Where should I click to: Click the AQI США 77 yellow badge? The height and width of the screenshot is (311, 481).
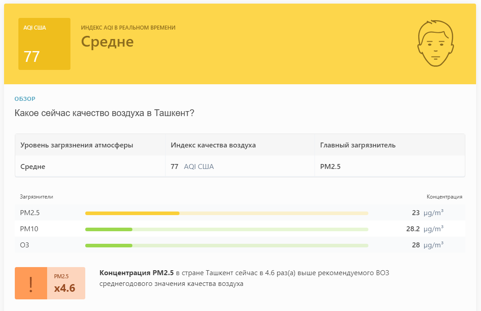coord(44,44)
